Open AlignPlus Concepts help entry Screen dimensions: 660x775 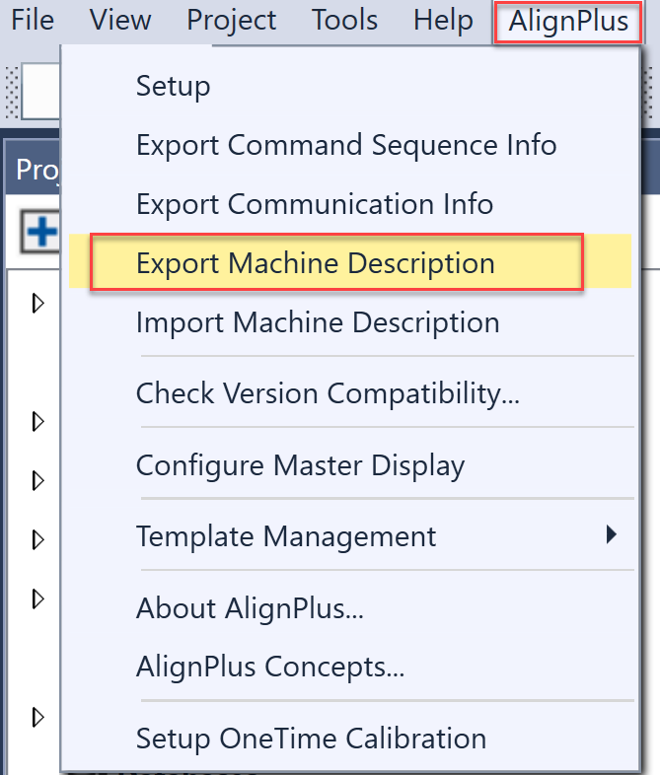[x=270, y=667]
